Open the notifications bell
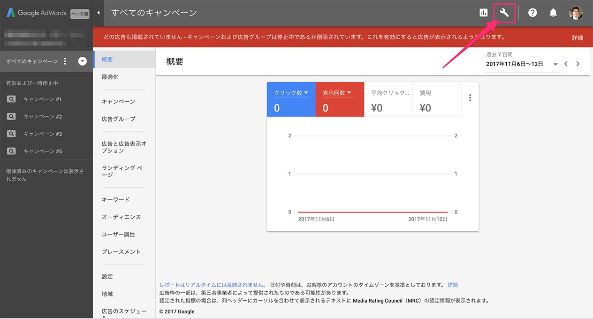 click(x=553, y=13)
